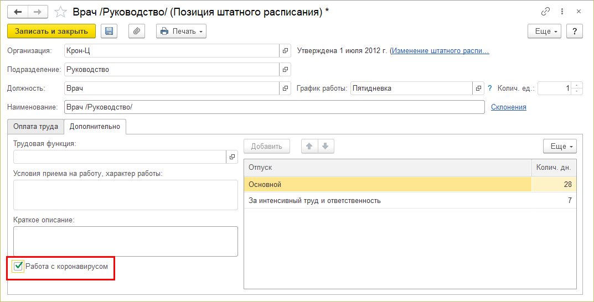Switch to the Оплата труда tab
The image size is (594, 302).
(x=35, y=127)
